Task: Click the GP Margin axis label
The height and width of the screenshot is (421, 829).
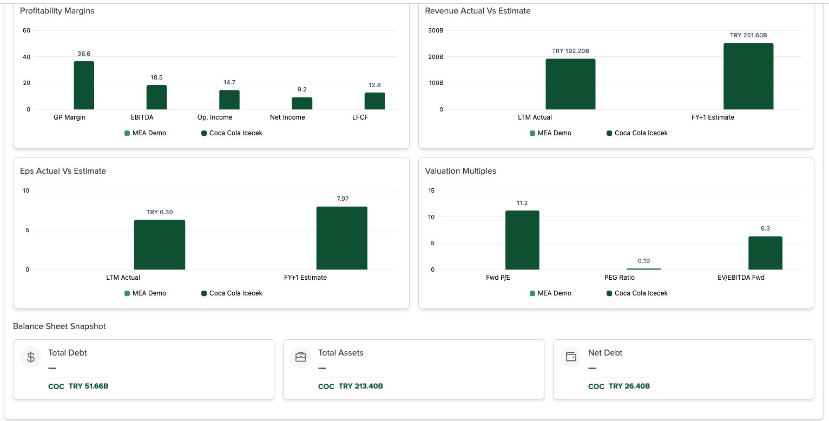Action: point(69,117)
